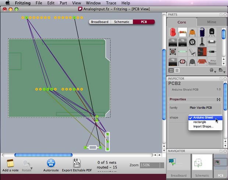Click the vertical canvas scrollbar thumb

(x=164, y=84)
